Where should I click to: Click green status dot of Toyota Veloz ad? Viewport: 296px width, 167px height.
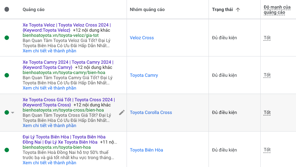click(7, 38)
